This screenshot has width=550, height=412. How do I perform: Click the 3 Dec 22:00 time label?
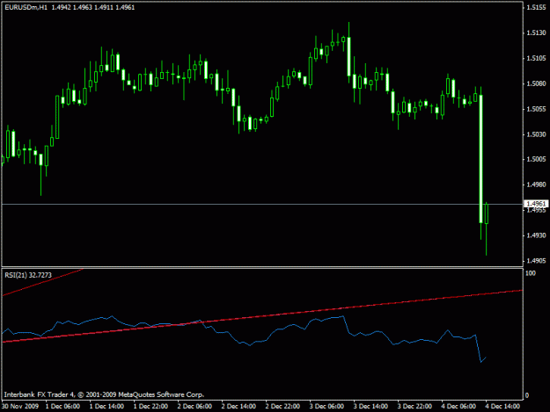(414, 407)
